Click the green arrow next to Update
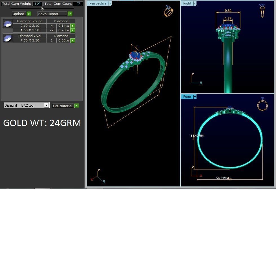 pos(29,14)
